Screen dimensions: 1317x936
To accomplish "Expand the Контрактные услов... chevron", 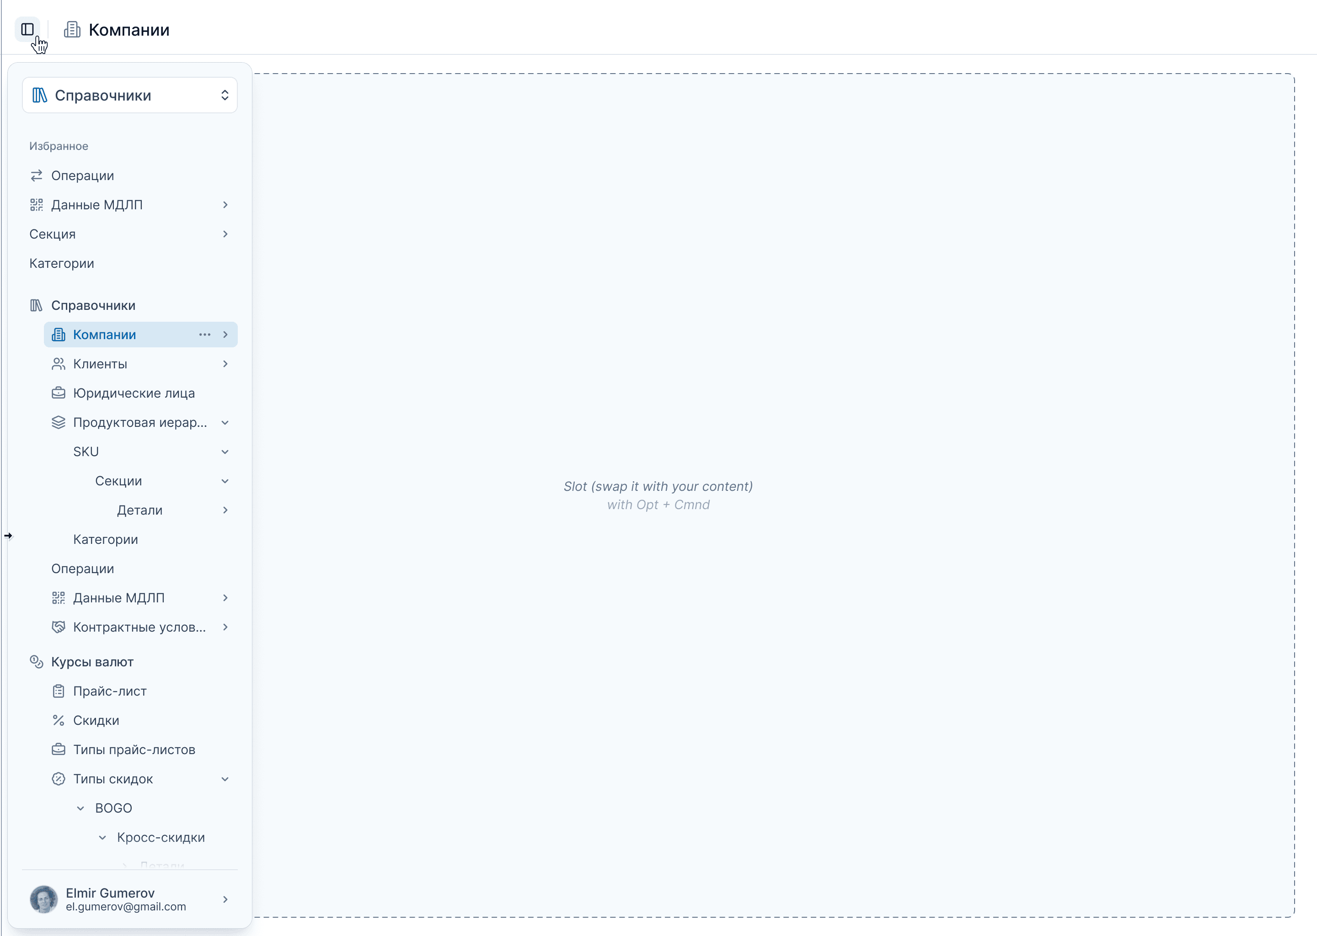I will 225,627.
